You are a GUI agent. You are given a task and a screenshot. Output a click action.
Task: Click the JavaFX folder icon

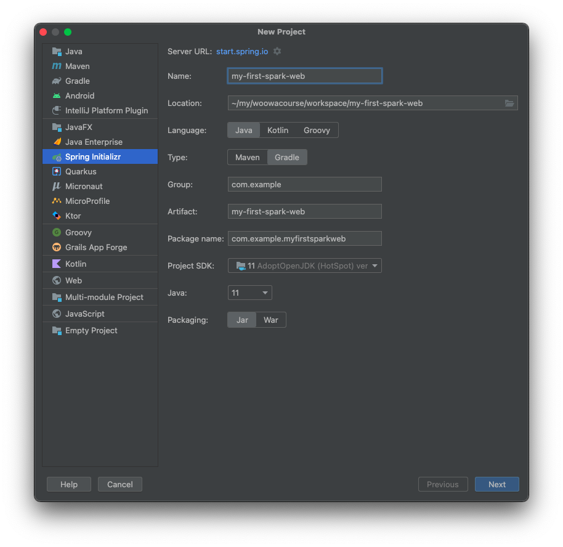57,127
